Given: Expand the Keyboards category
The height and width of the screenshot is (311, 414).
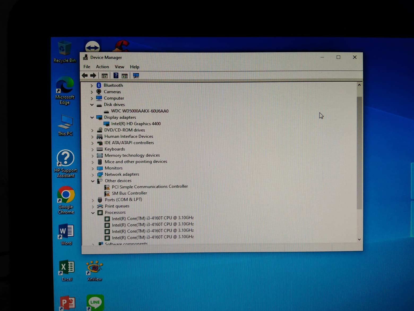Looking at the screenshot, I should click(x=93, y=149).
